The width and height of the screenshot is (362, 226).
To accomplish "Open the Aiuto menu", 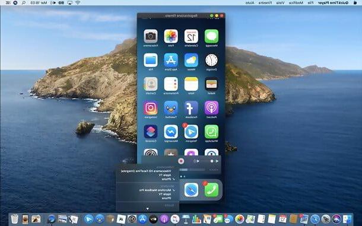I will pyautogui.click(x=250, y=3).
